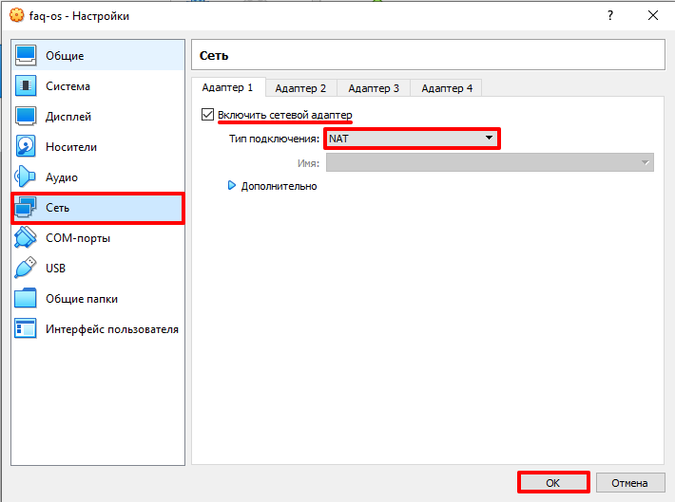The width and height of the screenshot is (675, 502).
Task: Open the Общие папки settings category
Action: [98, 299]
